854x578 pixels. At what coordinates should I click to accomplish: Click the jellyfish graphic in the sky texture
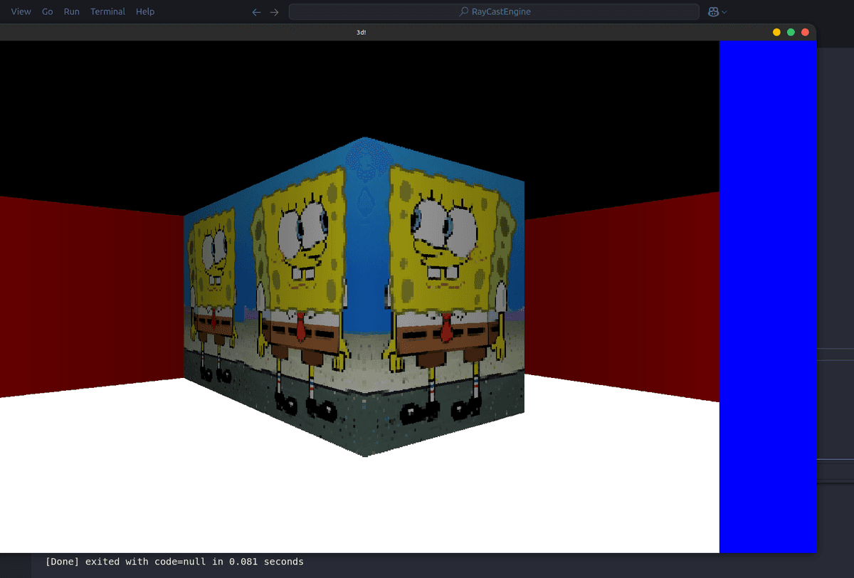[363, 160]
